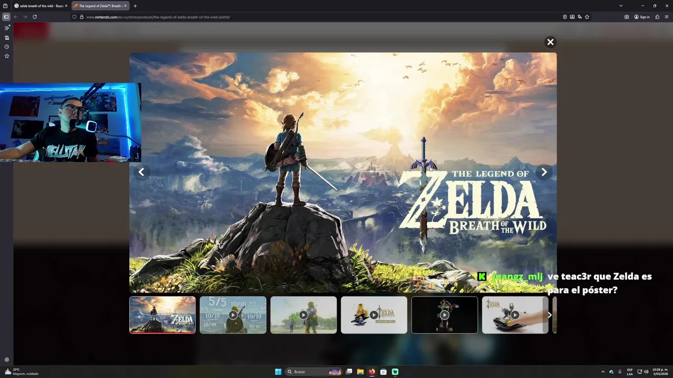673x378 pixels.
Task: Open the clock and date 10:28 p. m.
Action: [659, 372]
